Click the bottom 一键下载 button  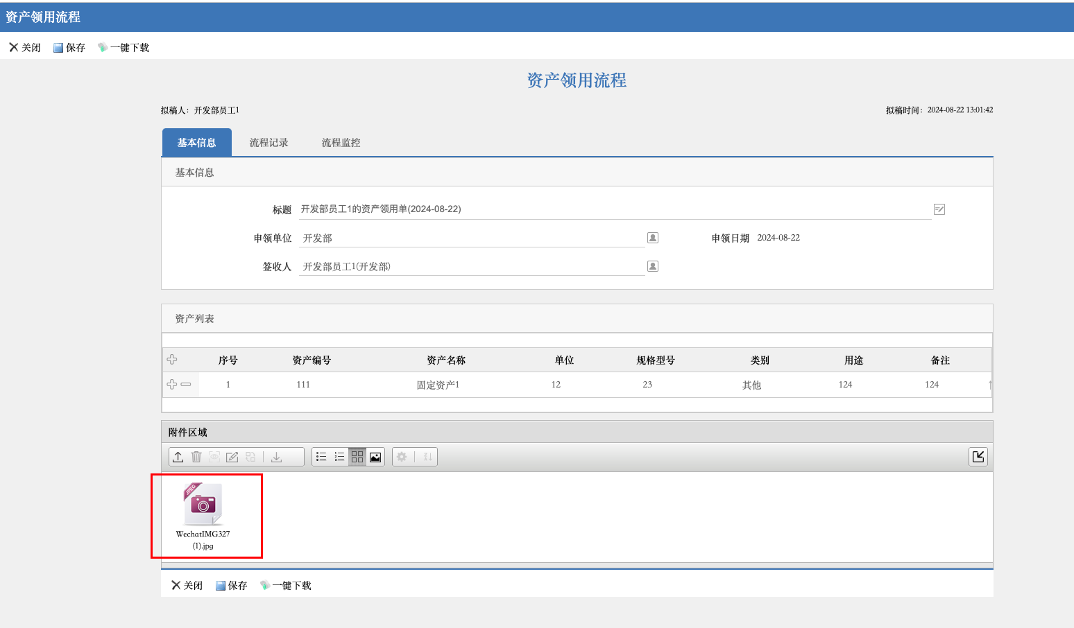coord(286,585)
